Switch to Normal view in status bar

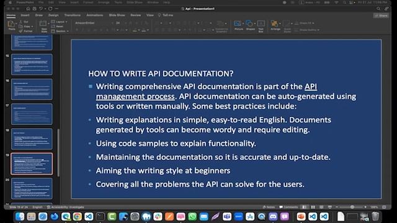click(x=305, y=207)
